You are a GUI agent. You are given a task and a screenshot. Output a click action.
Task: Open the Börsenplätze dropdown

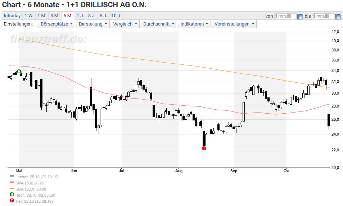(56, 24)
